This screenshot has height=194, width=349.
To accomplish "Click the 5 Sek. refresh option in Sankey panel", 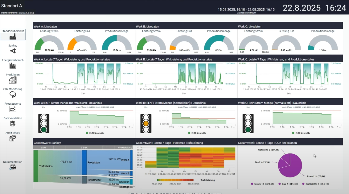I will pos(84,147).
